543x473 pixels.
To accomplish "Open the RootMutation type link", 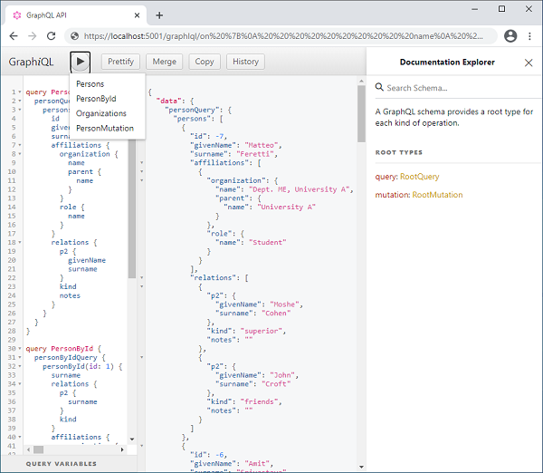I will (x=437, y=195).
